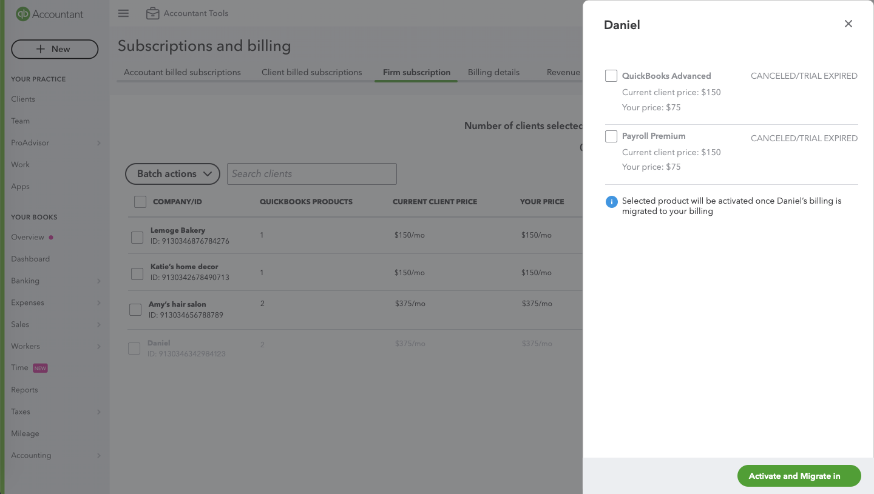Select the Lemoge Bakery row checkbox

coord(137,237)
